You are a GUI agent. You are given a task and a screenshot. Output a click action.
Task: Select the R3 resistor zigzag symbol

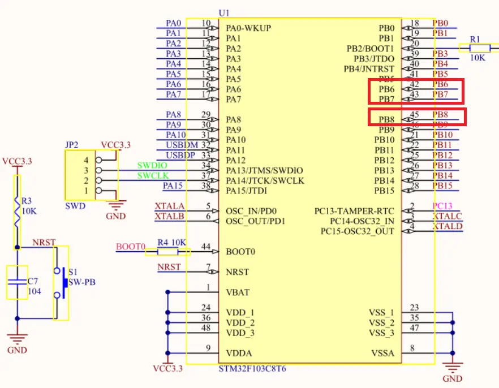[17, 212]
